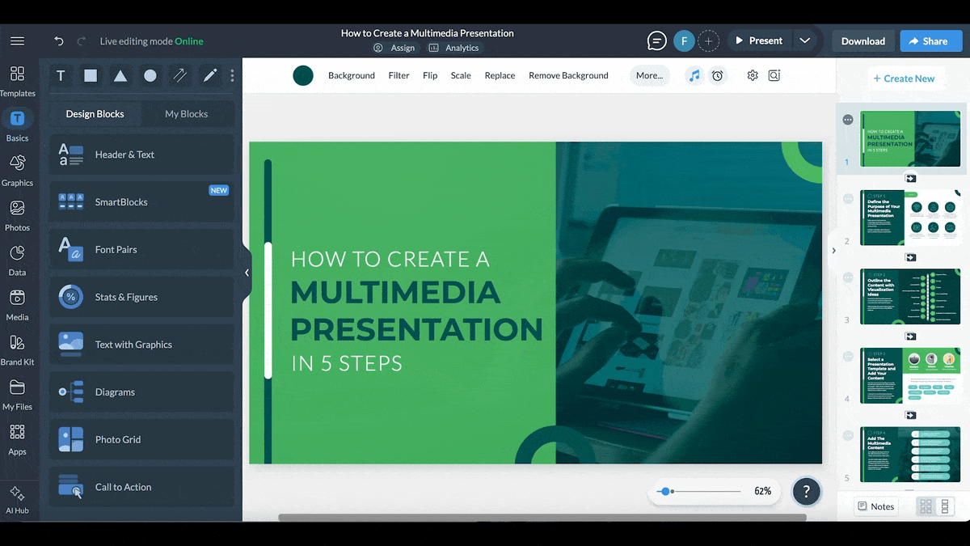Click the horizontal canvas scrollbar
This screenshot has width=970, height=546.
[542, 518]
